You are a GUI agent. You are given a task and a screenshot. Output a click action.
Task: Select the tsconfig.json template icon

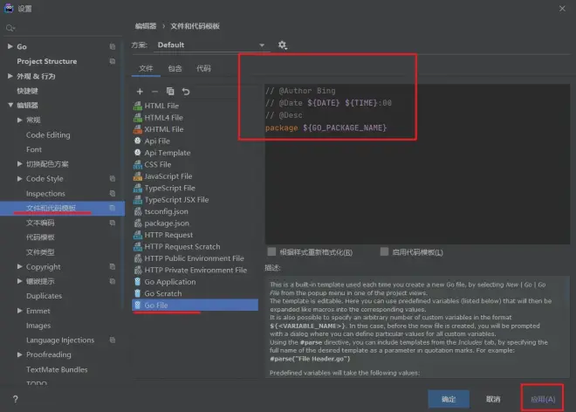pyautogui.click(x=138, y=211)
